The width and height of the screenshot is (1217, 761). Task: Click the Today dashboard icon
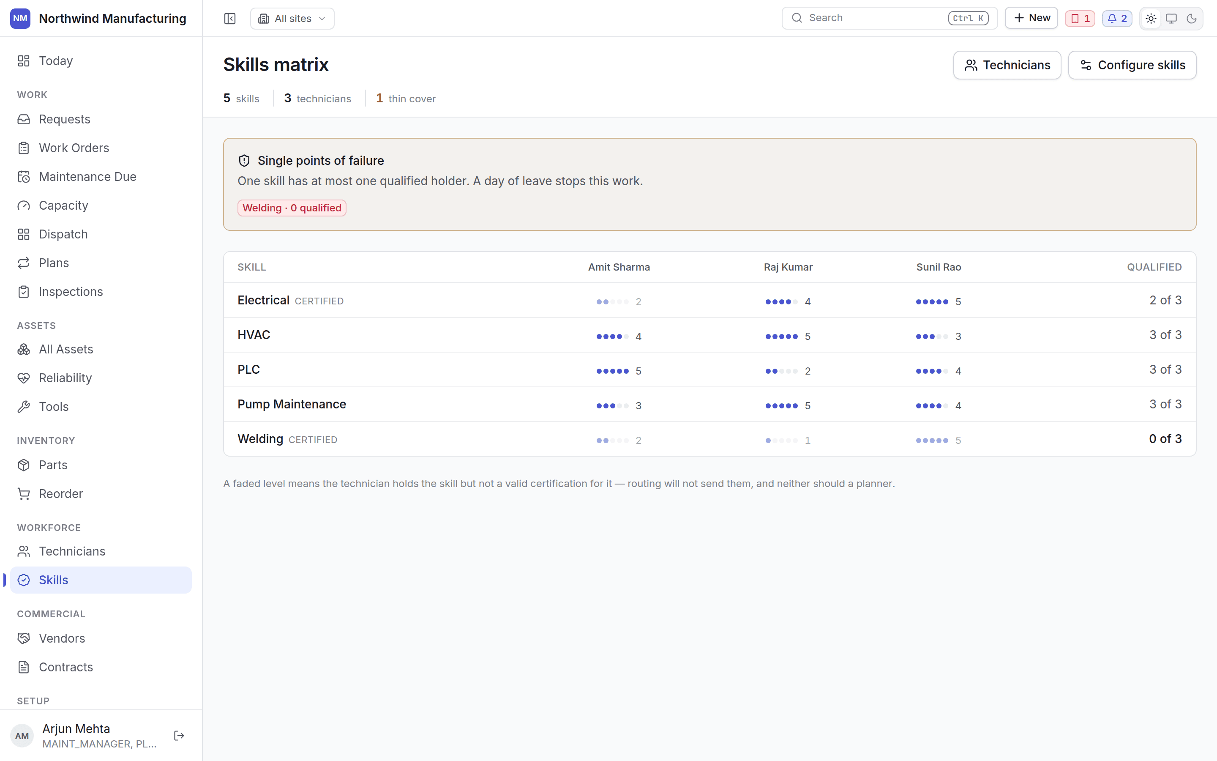(x=24, y=61)
